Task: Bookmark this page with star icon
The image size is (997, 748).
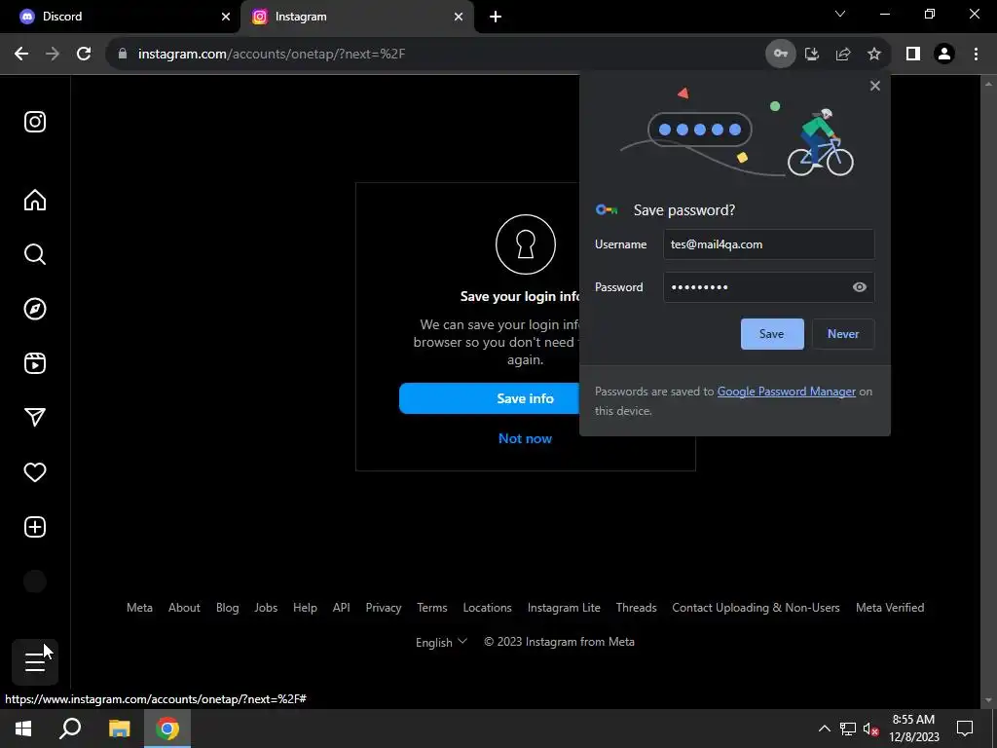Action: click(874, 54)
